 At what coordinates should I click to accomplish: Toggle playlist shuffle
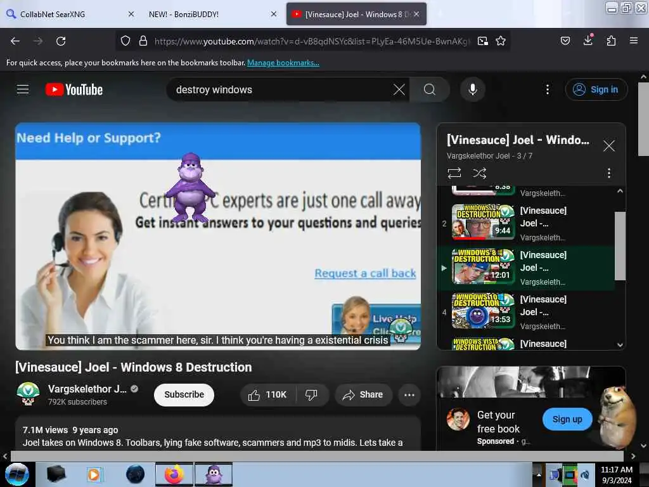(479, 172)
